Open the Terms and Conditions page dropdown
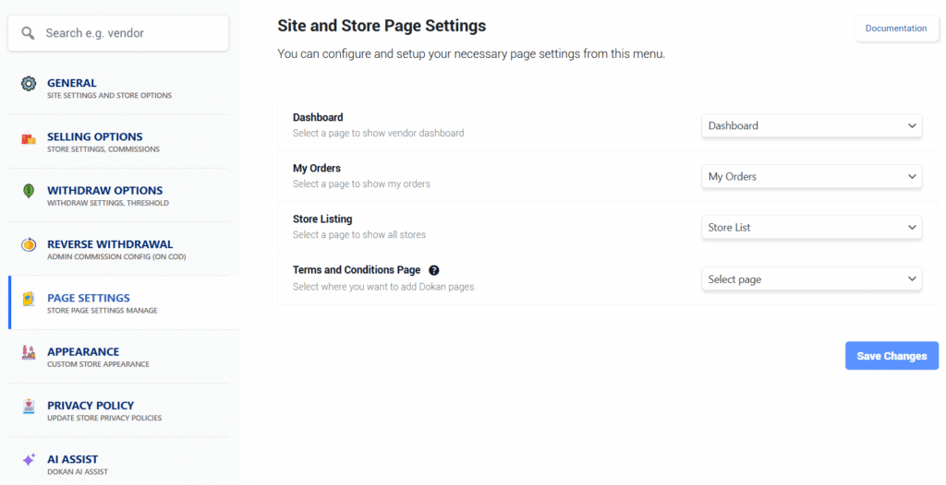Screen dimensions: 946x485 point(812,278)
